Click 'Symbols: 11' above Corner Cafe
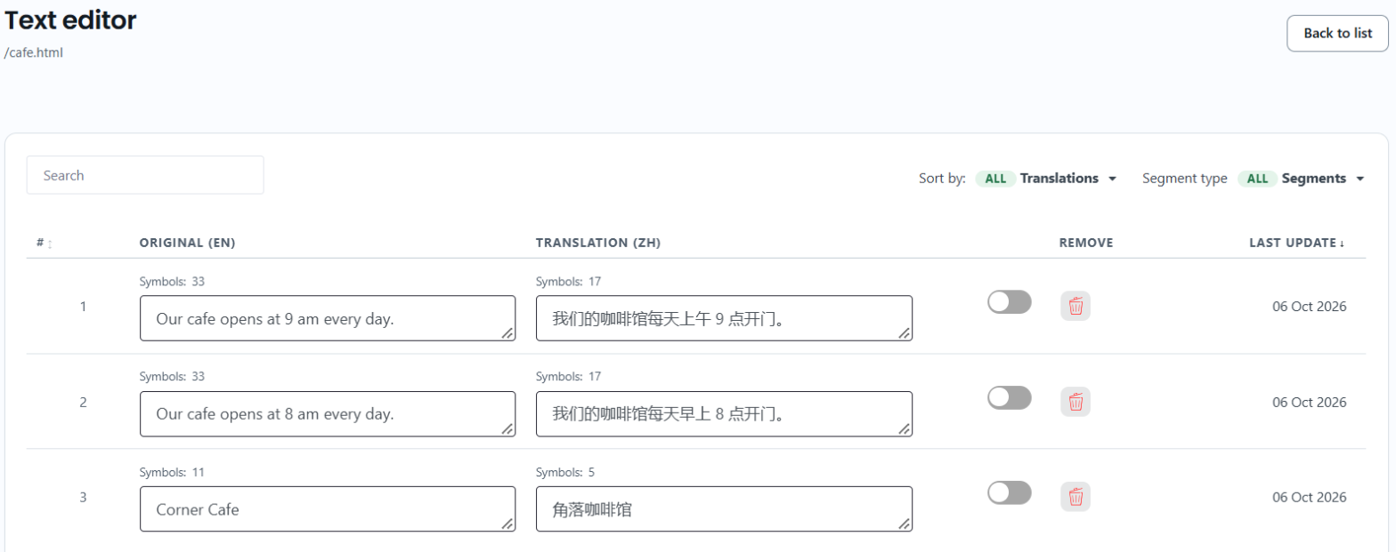The image size is (1396, 552). pos(172,472)
